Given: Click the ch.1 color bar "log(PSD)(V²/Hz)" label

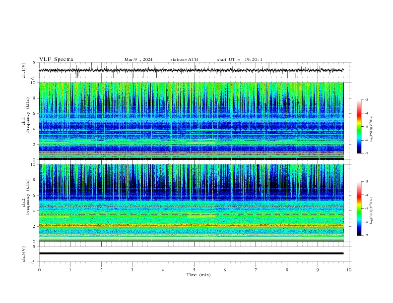Looking at the screenshot, I should tap(372, 129).
